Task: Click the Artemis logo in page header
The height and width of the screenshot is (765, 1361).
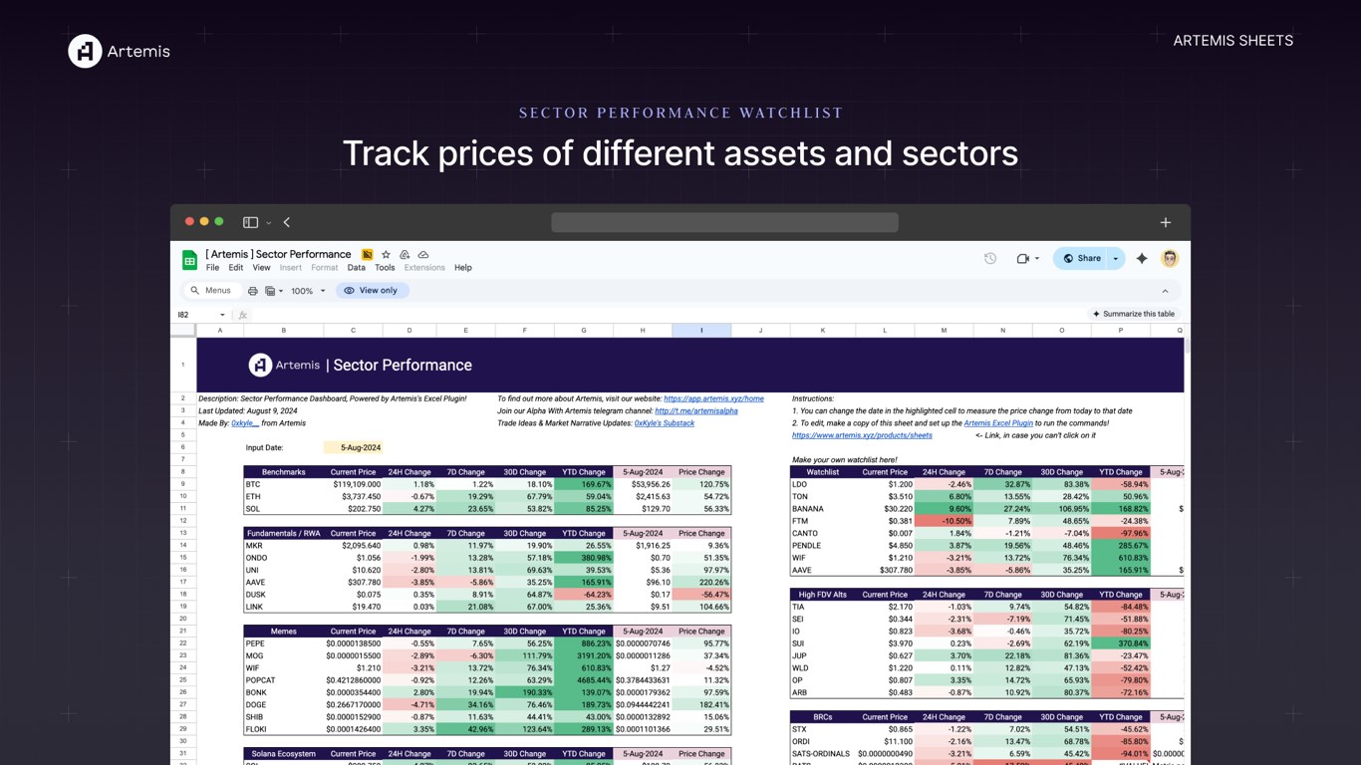Action: click(119, 51)
